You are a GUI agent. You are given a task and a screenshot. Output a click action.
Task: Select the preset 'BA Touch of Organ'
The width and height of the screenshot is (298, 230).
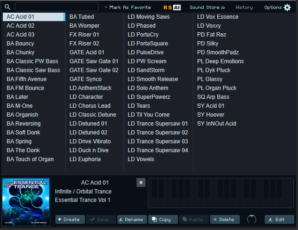[30, 159]
